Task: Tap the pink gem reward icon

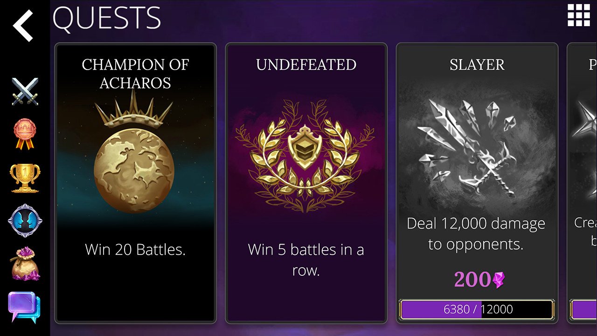Action: click(499, 280)
